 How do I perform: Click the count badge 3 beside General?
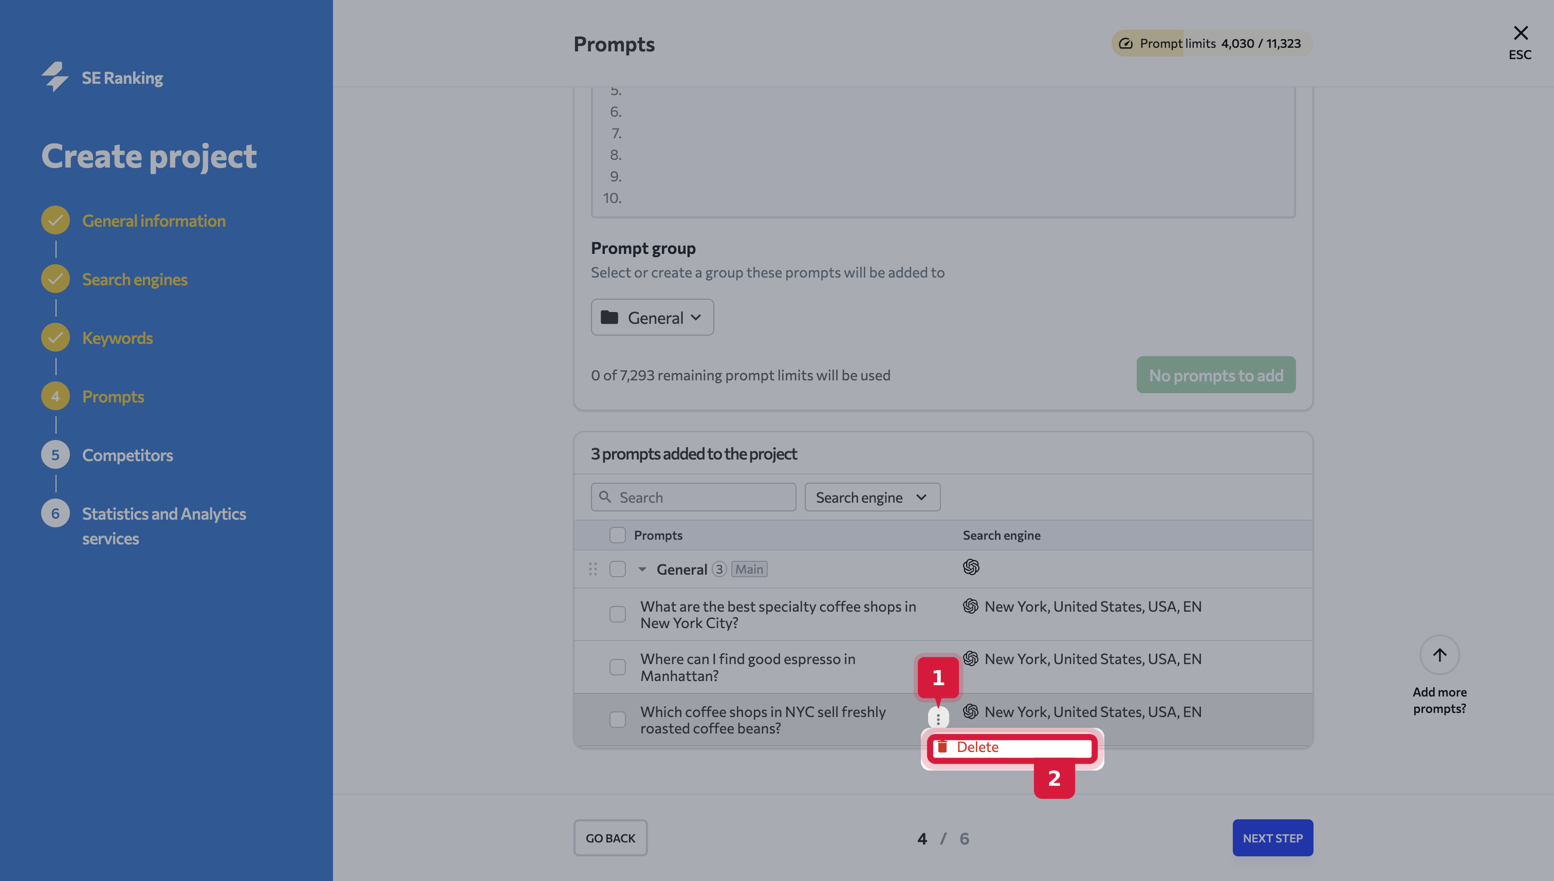tap(718, 570)
